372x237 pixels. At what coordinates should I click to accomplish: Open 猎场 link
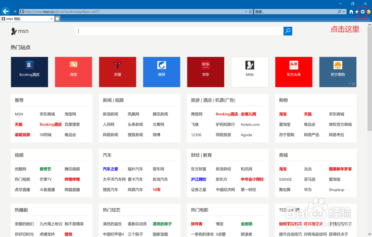point(68,234)
